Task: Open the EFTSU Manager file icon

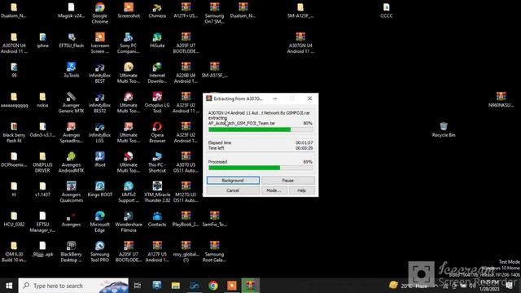Action: [x=42, y=222]
